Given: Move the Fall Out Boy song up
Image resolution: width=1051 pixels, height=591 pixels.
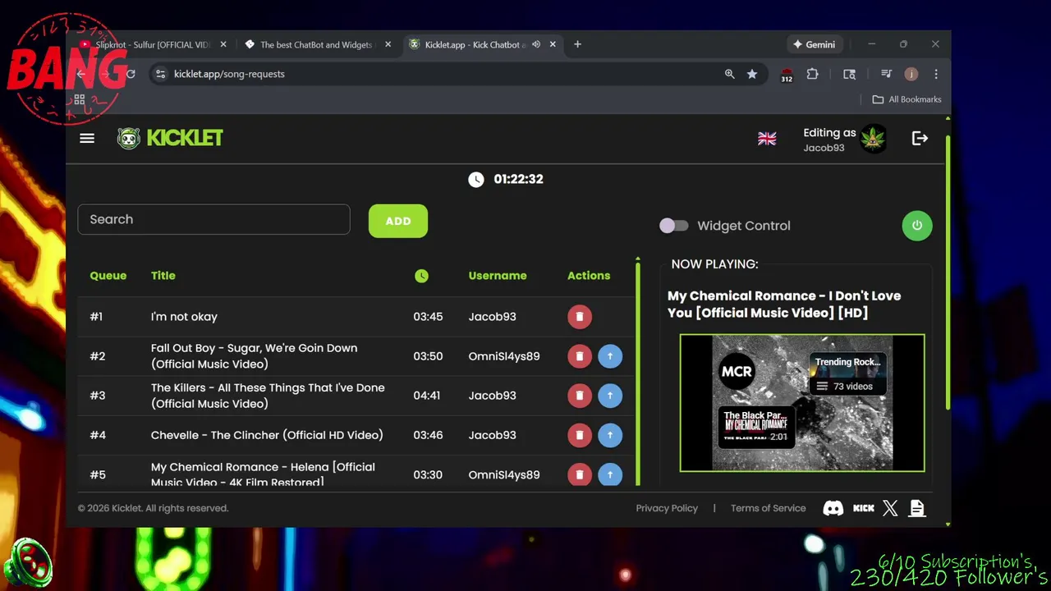Looking at the screenshot, I should (x=610, y=356).
